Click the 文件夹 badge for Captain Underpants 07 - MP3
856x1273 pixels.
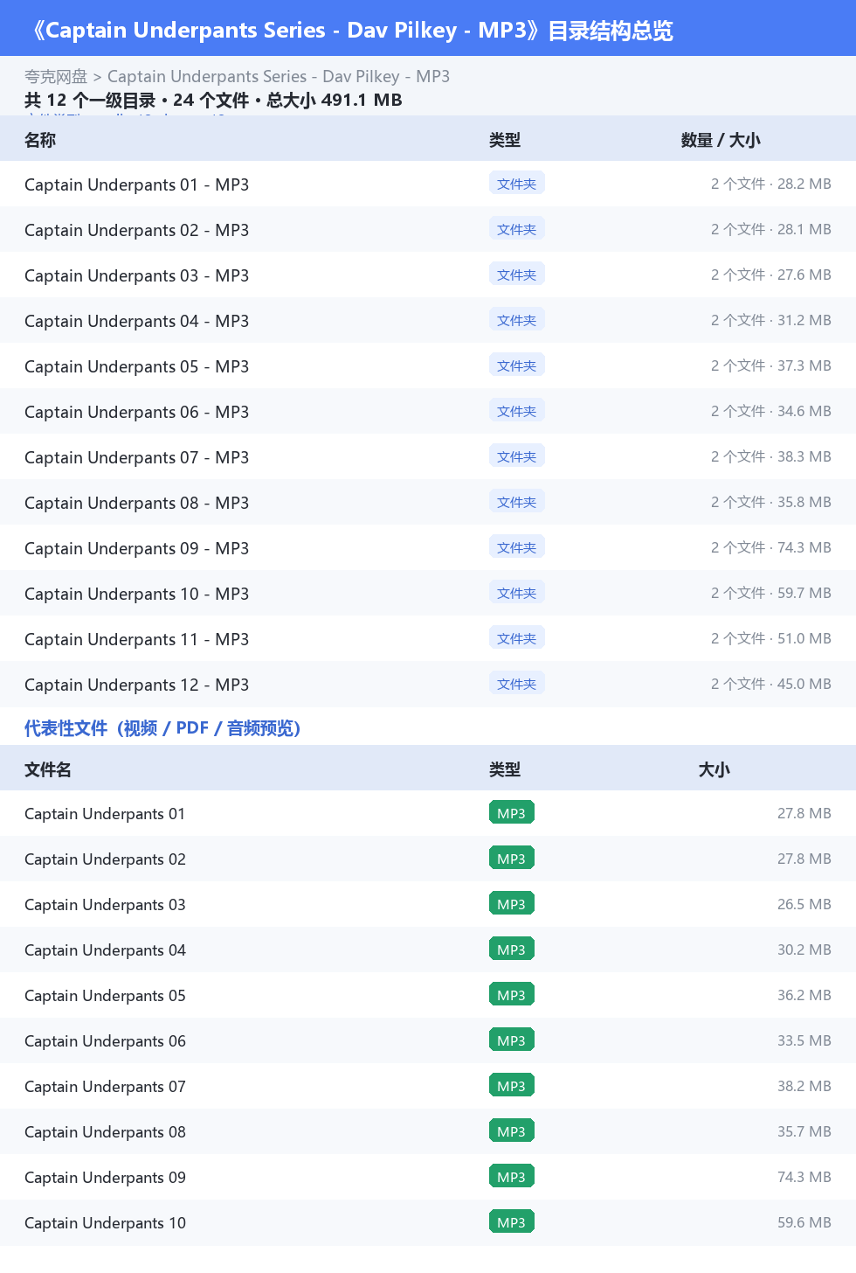(517, 456)
